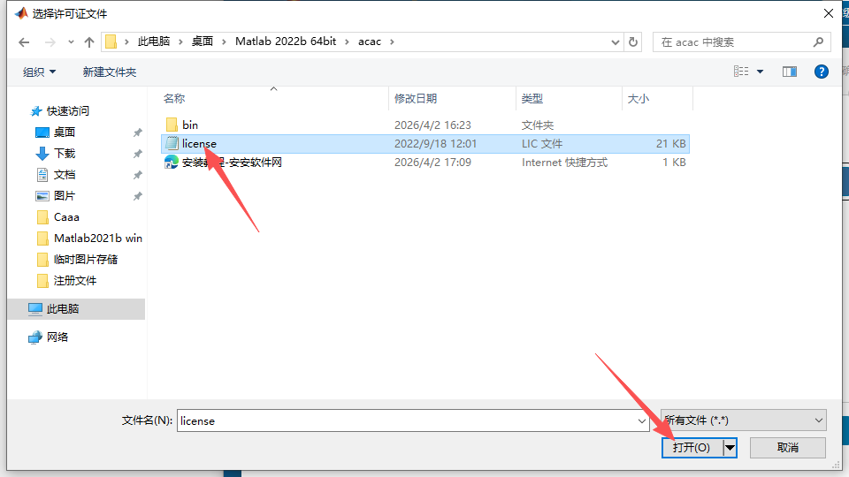The height and width of the screenshot is (477, 849).
Task: Go up one folder level
Action: tap(89, 42)
